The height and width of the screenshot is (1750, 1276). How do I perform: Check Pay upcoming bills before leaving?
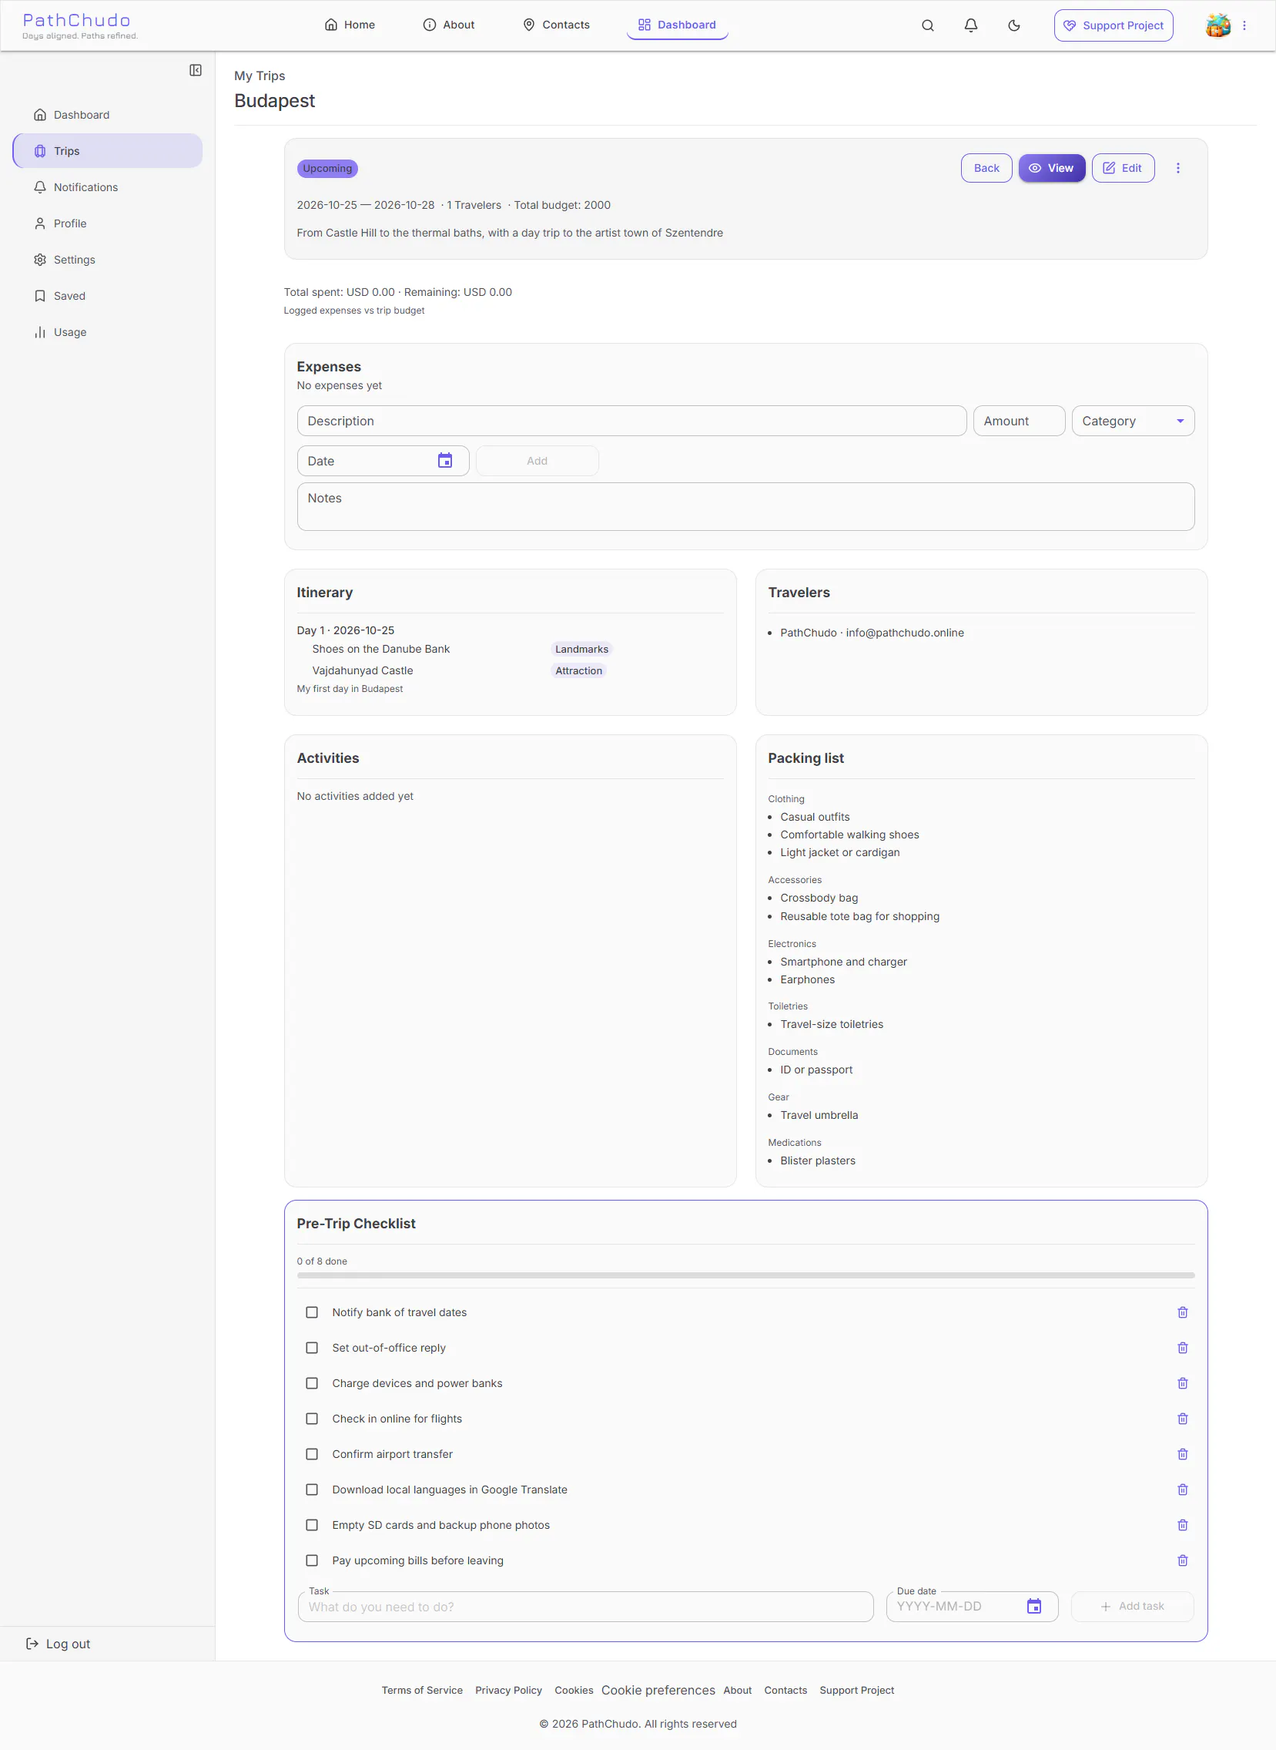pos(312,1561)
